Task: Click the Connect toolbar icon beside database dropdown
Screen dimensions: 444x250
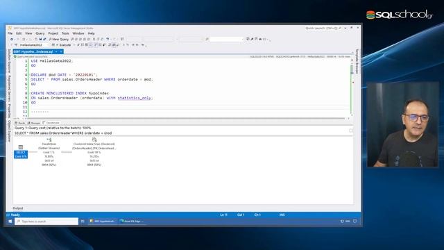Action: click(x=15, y=44)
